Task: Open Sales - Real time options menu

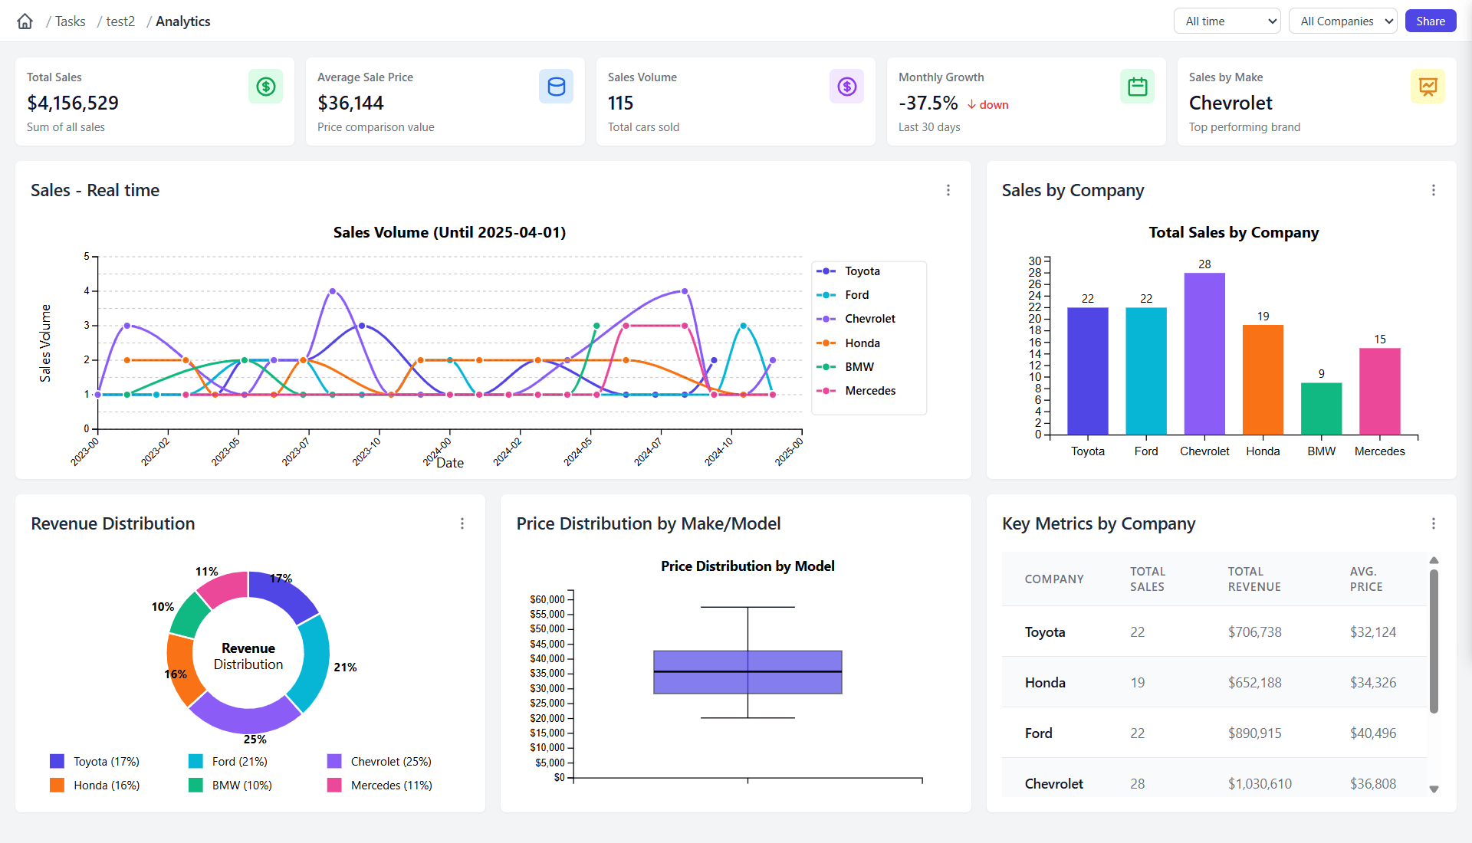Action: pos(948,190)
